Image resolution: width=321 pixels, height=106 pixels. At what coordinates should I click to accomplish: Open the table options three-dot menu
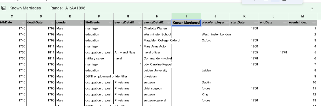[x=312, y=8]
